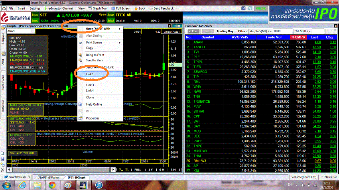
Task: Open the View menu
Action: [81, 8]
